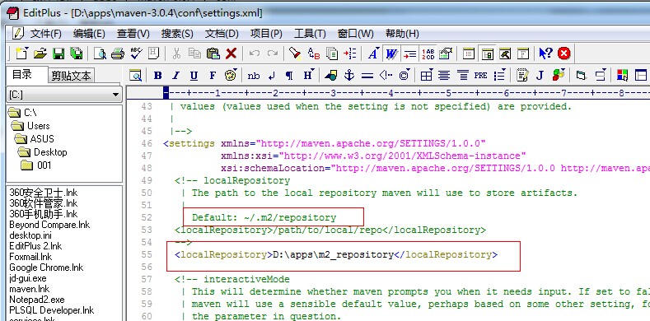Image resolution: width=650 pixels, height=321 pixels.
Task: Apply Italic tag from HTML toolbar
Action: (175, 76)
